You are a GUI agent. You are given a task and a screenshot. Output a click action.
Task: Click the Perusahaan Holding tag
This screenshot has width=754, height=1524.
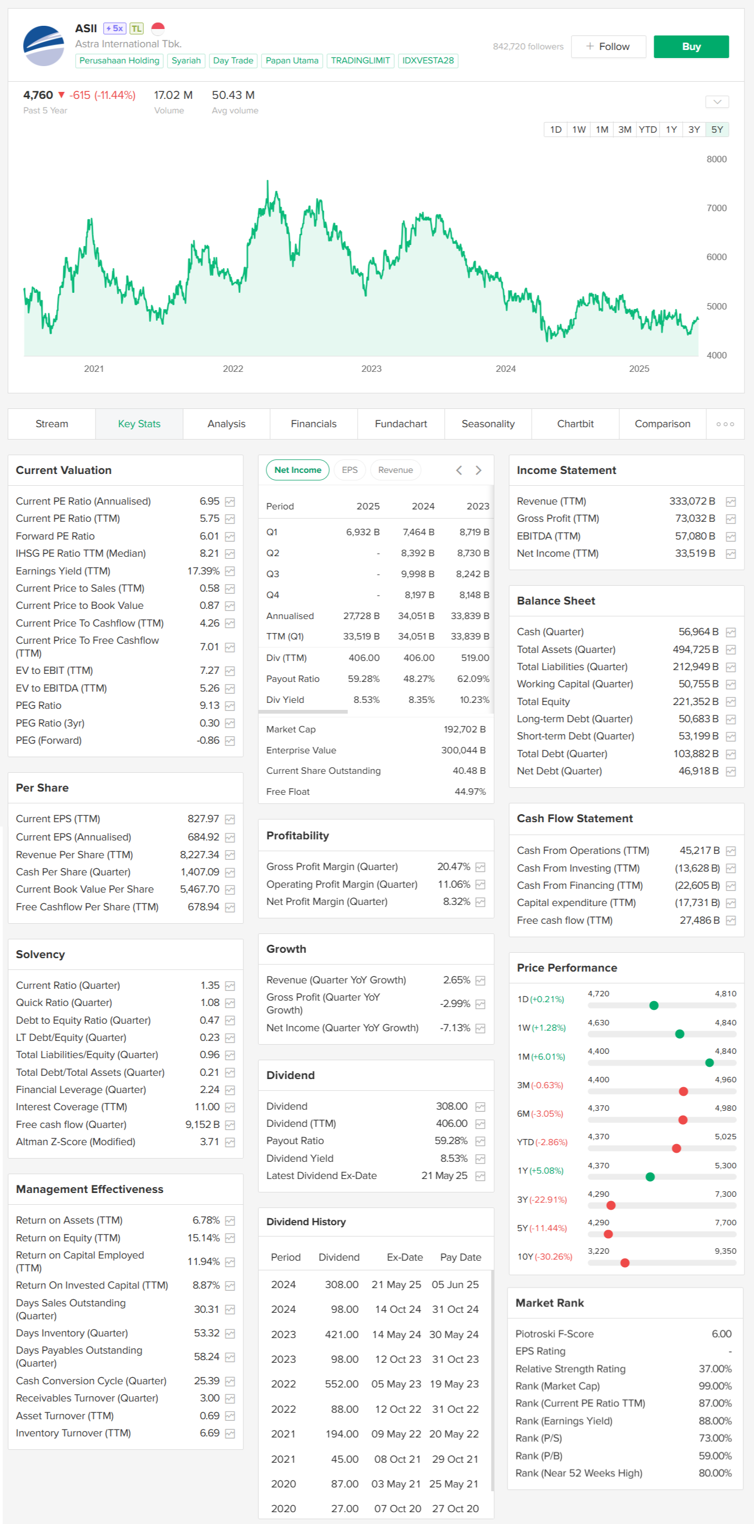(119, 61)
